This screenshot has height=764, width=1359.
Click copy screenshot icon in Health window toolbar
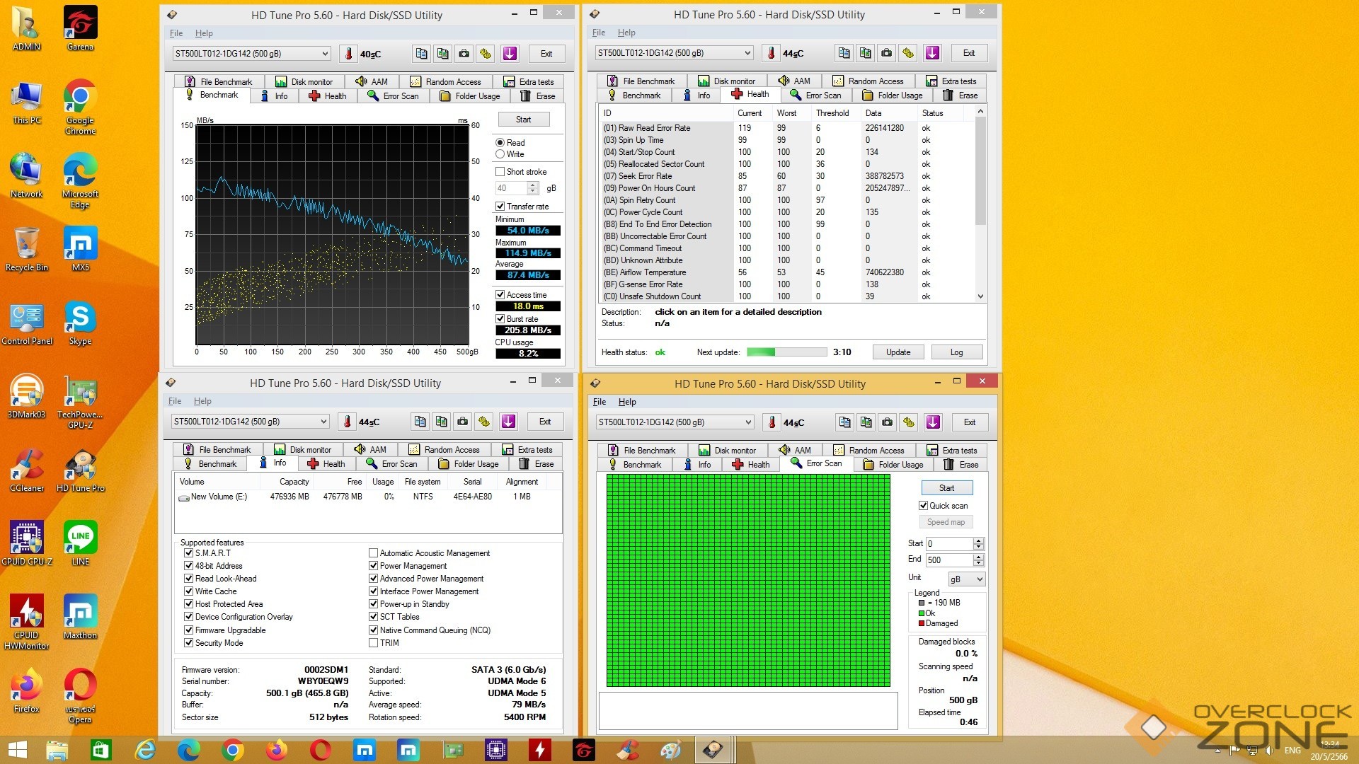click(x=865, y=53)
